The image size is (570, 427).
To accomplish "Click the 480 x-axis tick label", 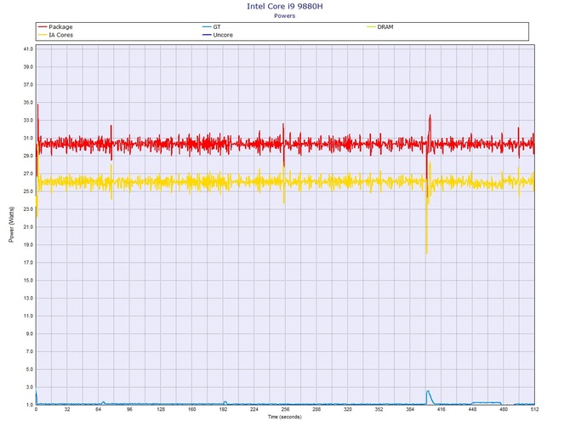I will tap(504, 409).
